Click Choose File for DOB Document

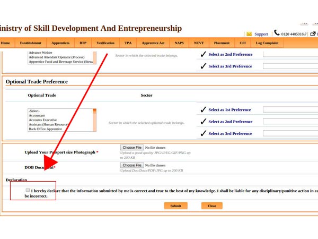coord(132,165)
